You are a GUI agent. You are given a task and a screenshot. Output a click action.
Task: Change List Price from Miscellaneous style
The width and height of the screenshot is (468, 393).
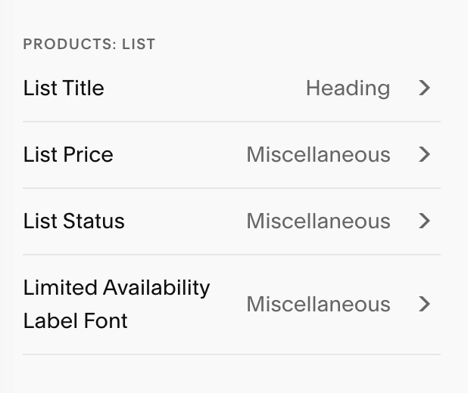pyautogui.click(x=318, y=155)
